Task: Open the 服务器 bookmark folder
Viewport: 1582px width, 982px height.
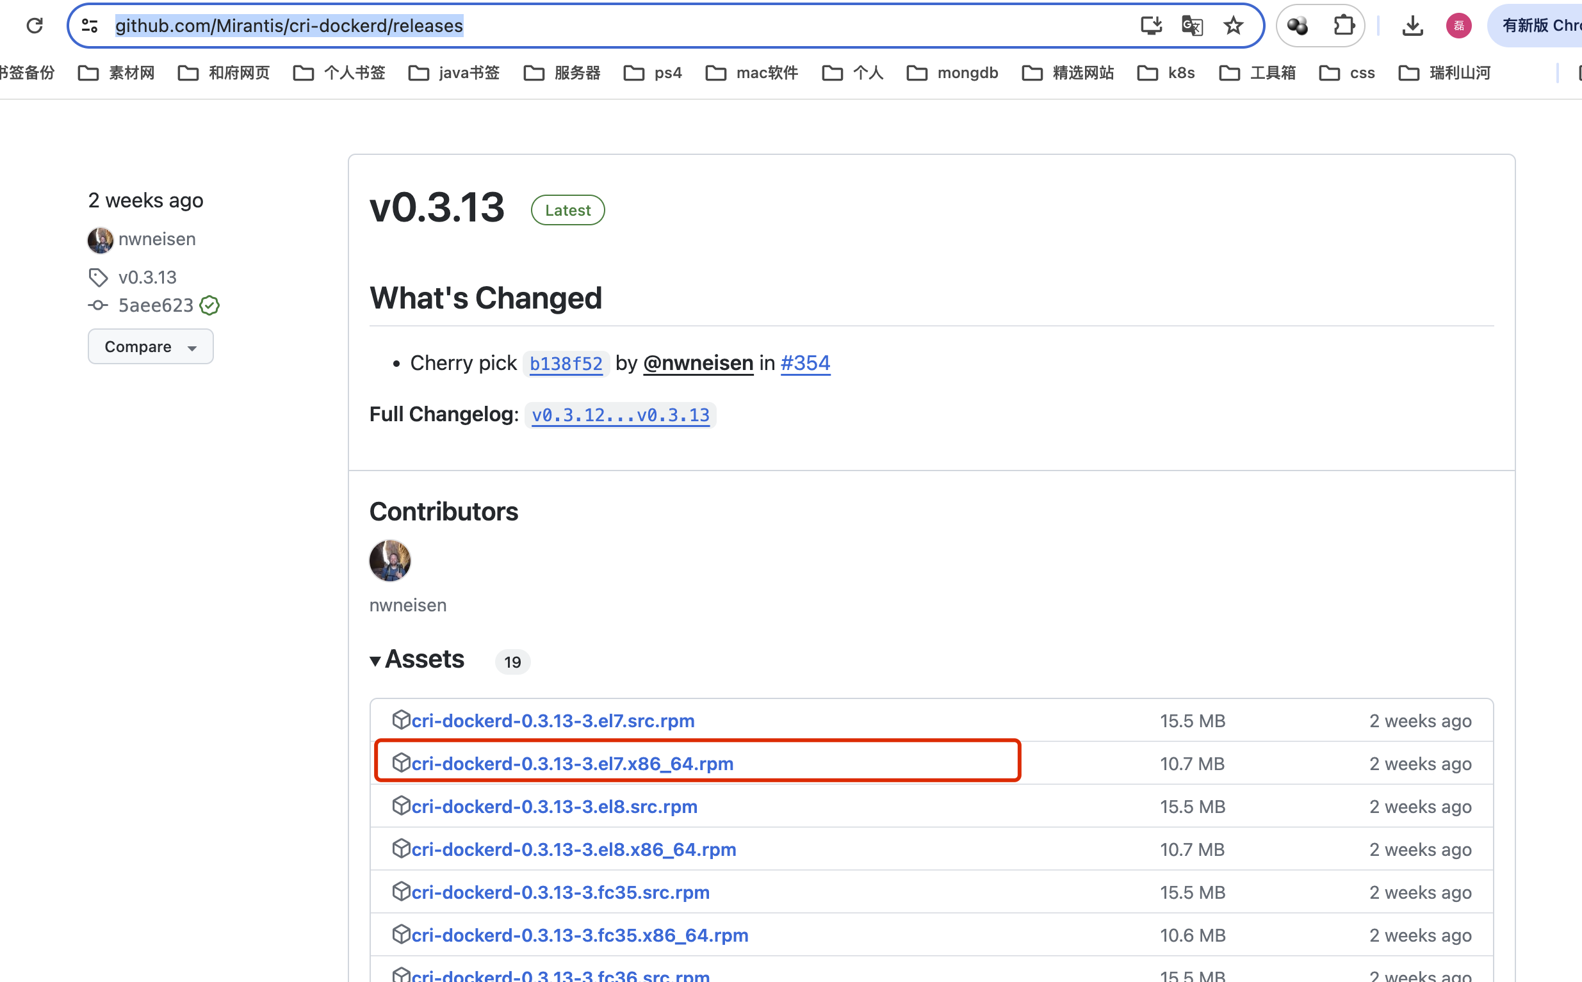Action: pos(562,73)
